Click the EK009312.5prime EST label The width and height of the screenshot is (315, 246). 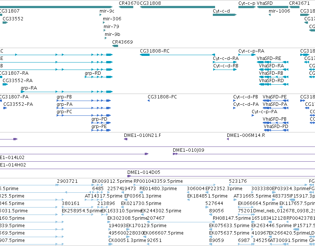tap(112, 181)
